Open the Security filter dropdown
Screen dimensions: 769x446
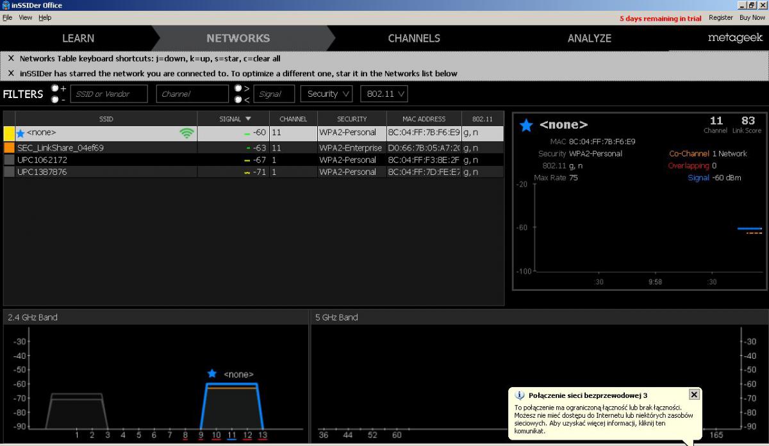327,94
